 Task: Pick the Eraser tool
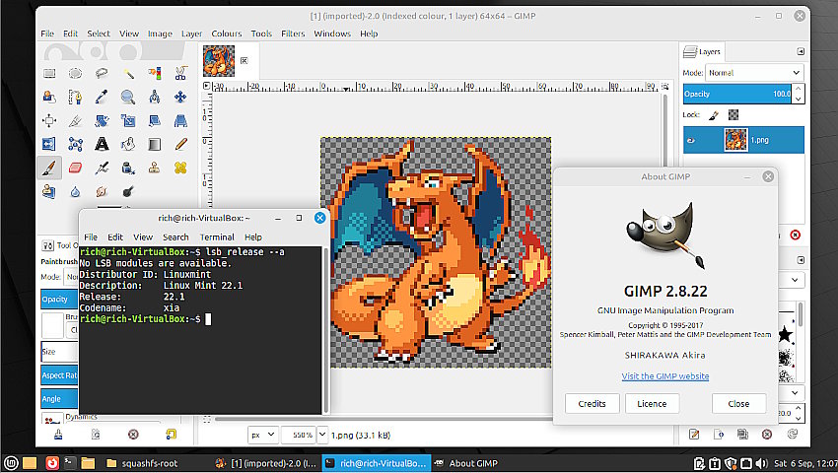[76, 168]
